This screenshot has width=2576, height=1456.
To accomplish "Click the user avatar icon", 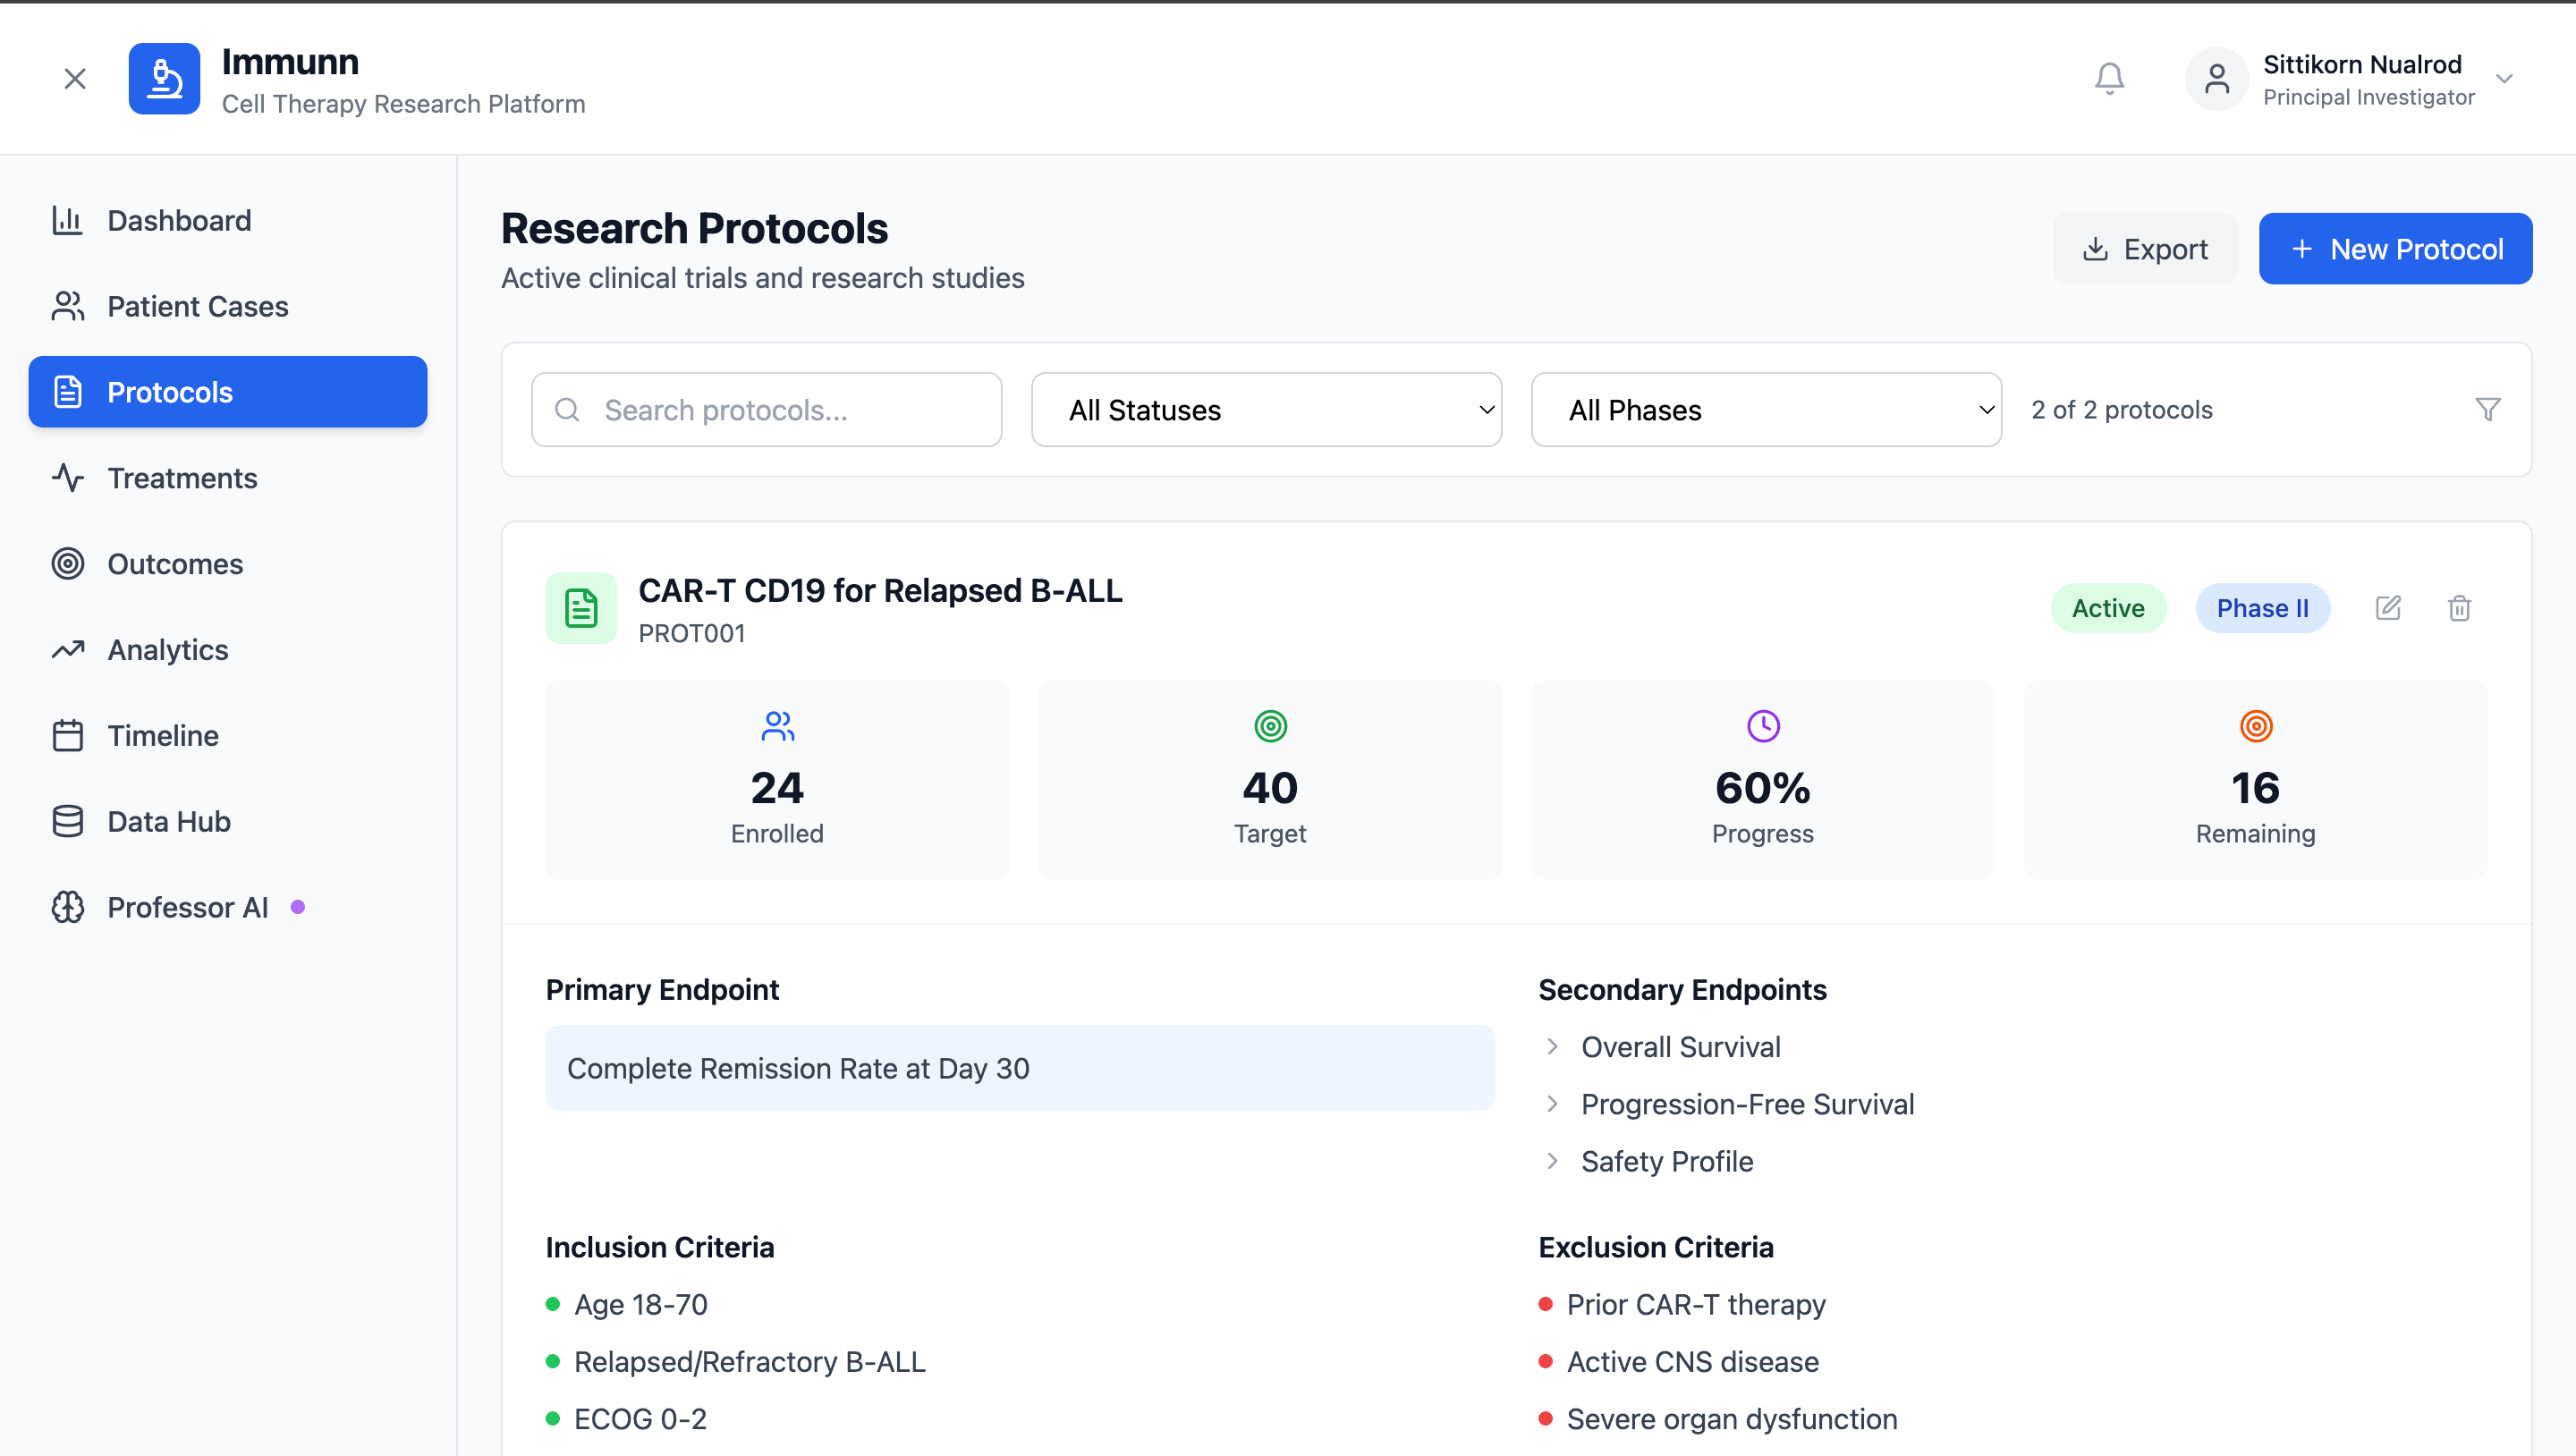I will point(2216,78).
